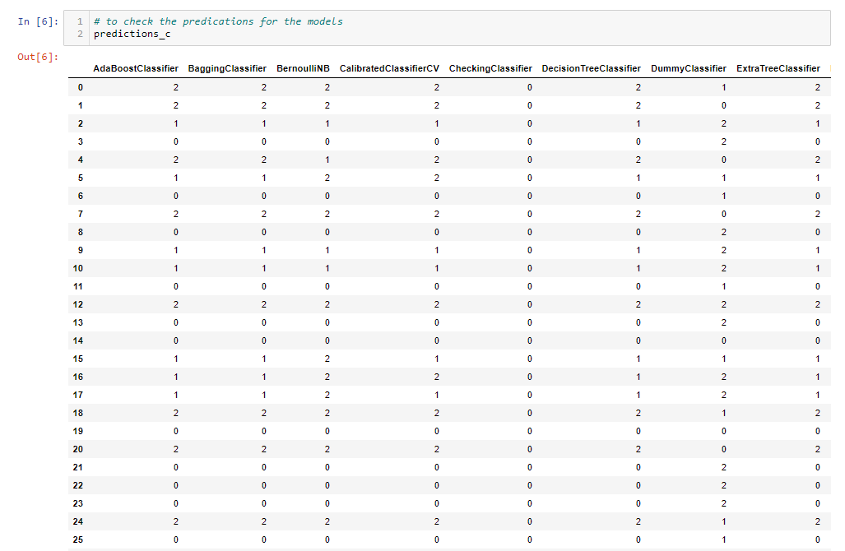
Task: Click the CheckingClassifier column header
Action: click(490, 68)
